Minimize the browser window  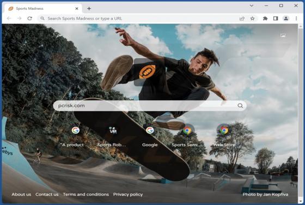266,5
